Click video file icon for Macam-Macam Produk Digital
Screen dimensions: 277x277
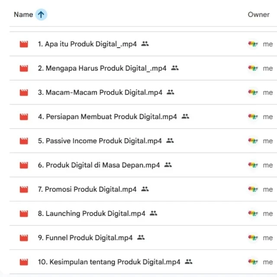pyautogui.click(x=24, y=92)
